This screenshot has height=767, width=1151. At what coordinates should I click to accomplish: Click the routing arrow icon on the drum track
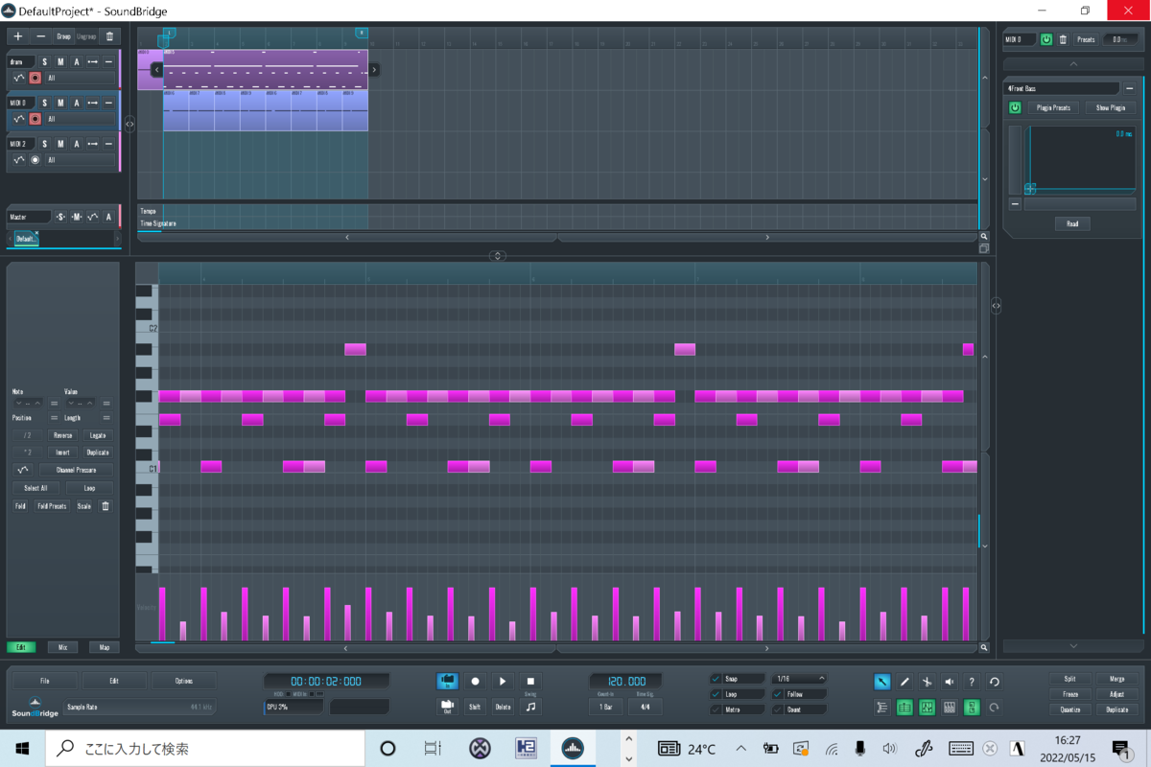(x=92, y=62)
